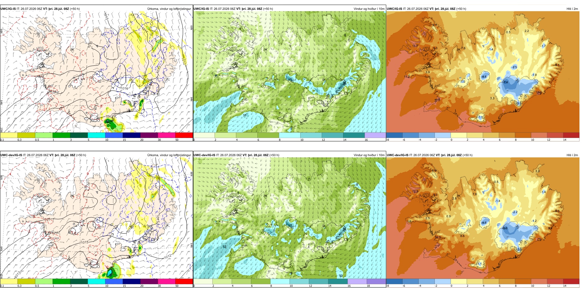Click UWC-dev title 'Vindur og hviður í 10m'
This screenshot has width=585, height=292.
pos(369,155)
